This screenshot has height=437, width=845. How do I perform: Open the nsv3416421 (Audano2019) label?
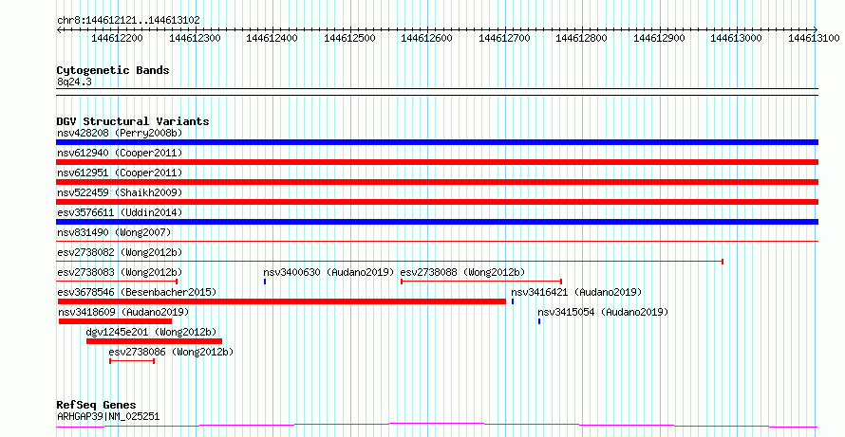click(576, 292)
